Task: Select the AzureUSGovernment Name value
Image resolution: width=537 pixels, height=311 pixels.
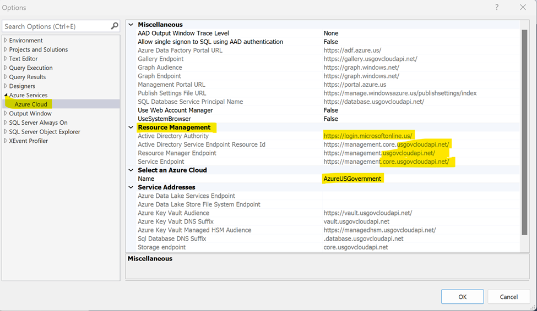Action: [352, 179]
